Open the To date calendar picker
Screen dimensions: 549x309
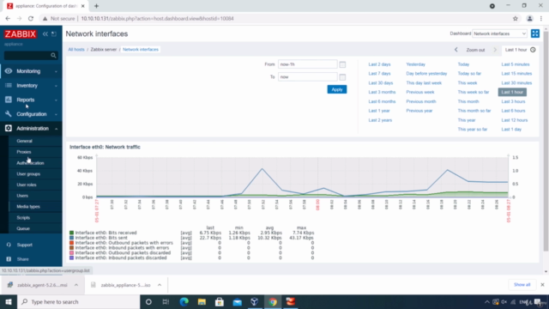(x=342, y=77)
